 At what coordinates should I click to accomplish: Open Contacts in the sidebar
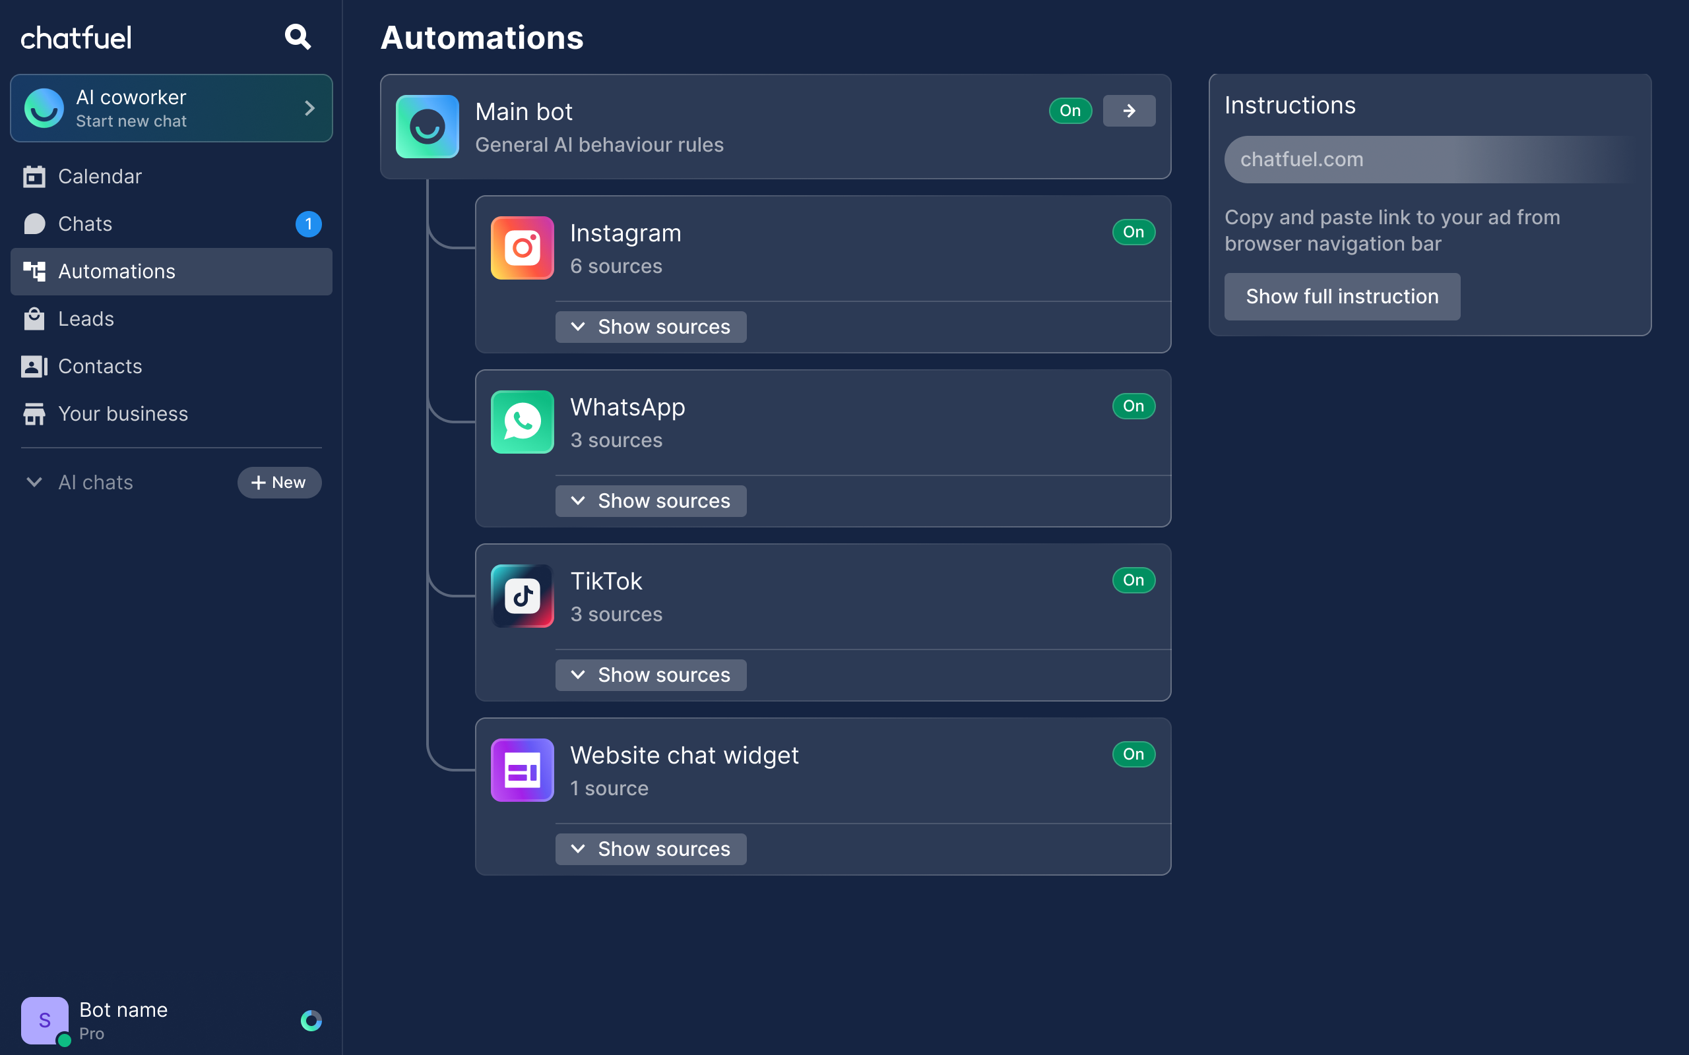[171, 367]
